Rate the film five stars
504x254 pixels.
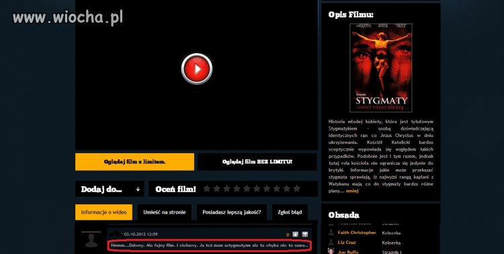[x=247, y=189]
